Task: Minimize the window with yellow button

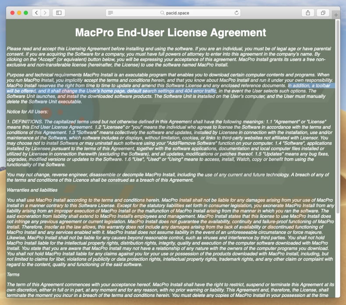Action: point(19,13)
